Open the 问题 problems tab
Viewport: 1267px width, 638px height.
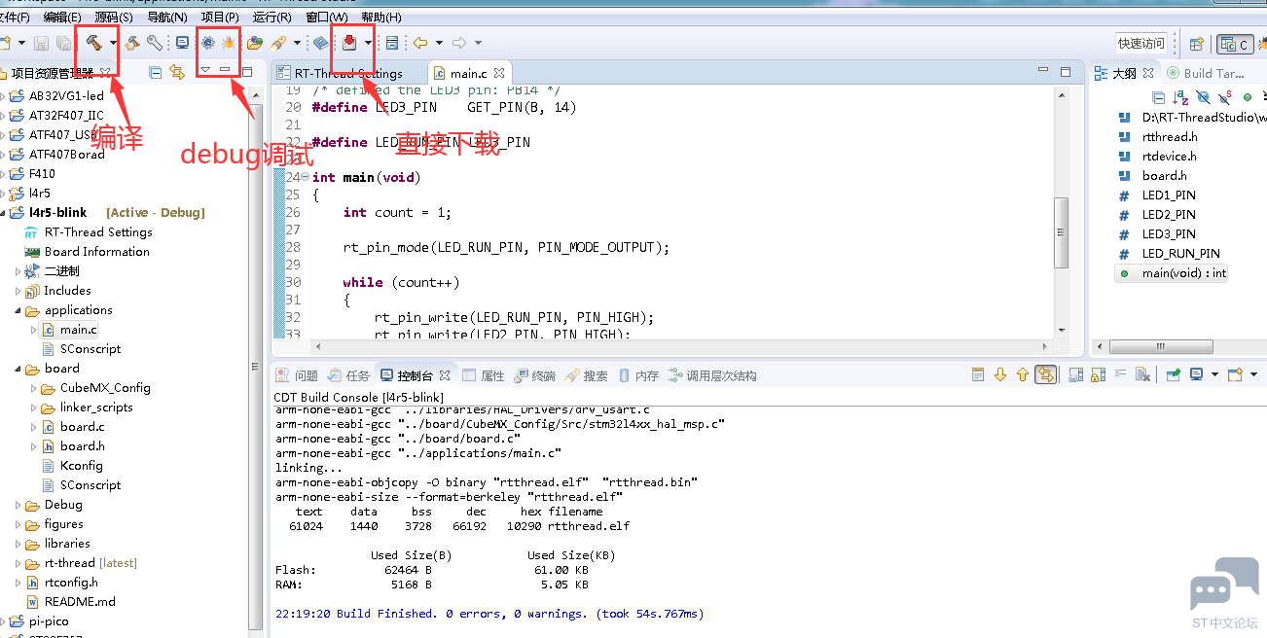click(x=297, y=375)
